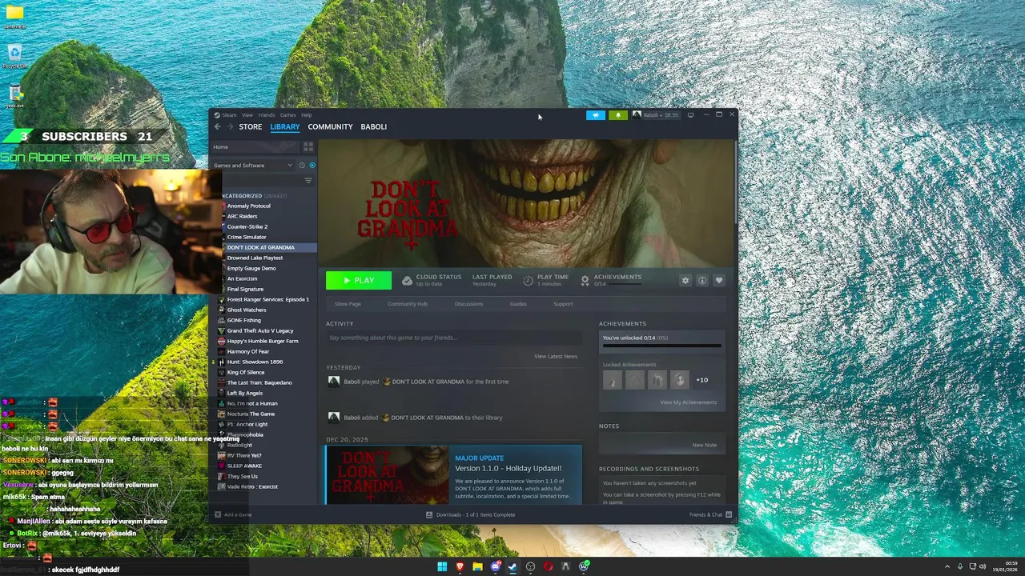Image resolution: width=1025 pixels, height=576 pixels.
Task: Create a New Note
Action: coord(705,445)
